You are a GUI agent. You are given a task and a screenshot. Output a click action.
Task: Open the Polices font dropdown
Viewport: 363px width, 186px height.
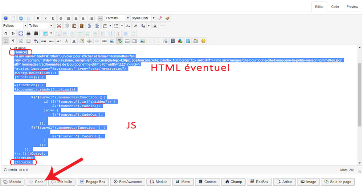(15, 26)
